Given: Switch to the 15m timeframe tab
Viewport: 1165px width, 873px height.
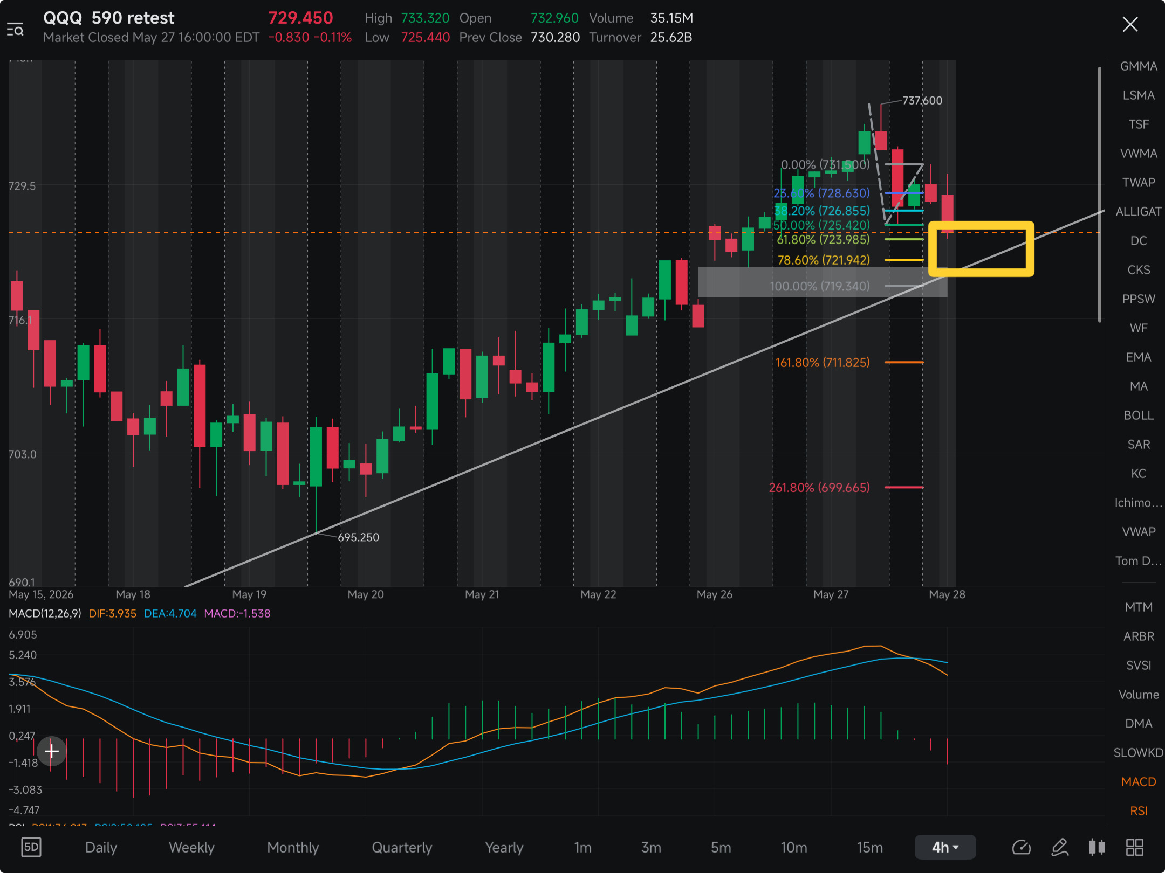Looking at the screenshot, I should [x=869, y=847].
